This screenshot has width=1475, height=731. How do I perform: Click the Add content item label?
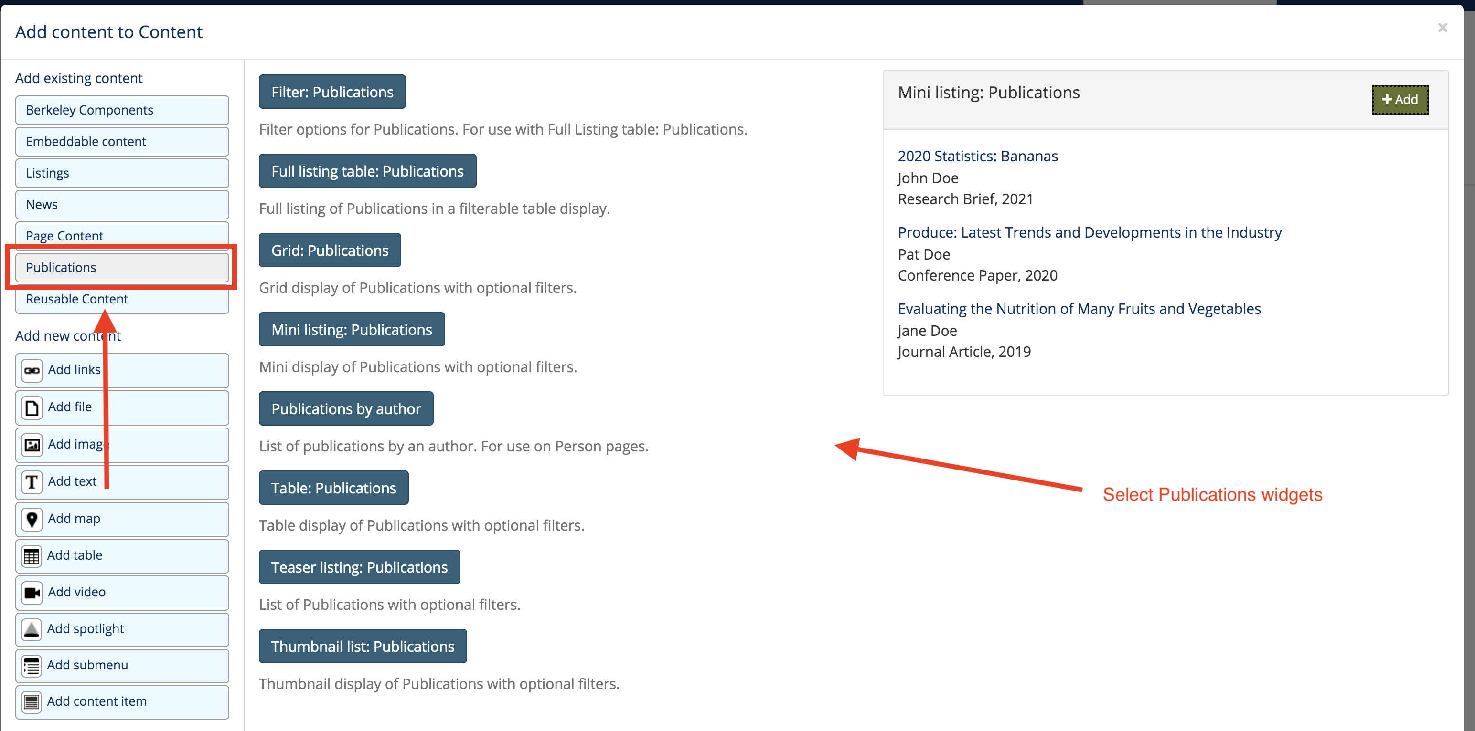click(97, 701)
